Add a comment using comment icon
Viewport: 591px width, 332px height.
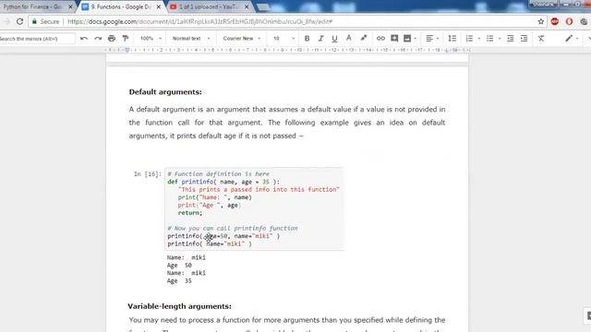click(x=394, y=39)
